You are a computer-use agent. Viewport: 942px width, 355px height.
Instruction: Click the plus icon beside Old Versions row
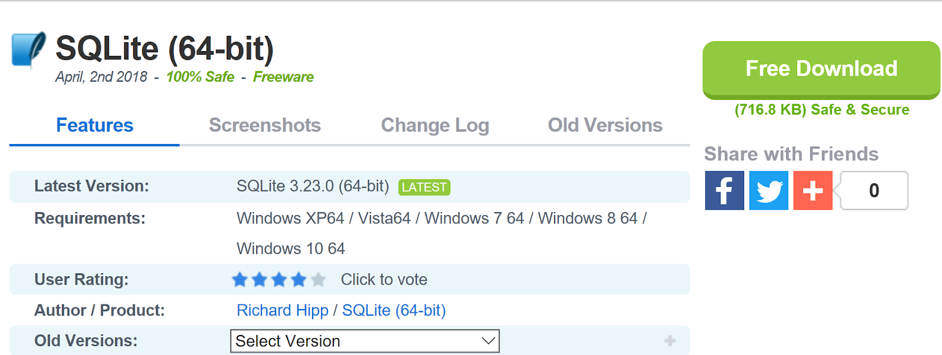click(669, 340)
